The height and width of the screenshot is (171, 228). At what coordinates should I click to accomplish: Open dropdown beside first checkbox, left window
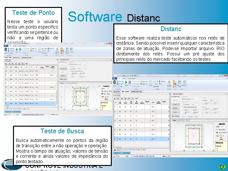click(81, 69)
